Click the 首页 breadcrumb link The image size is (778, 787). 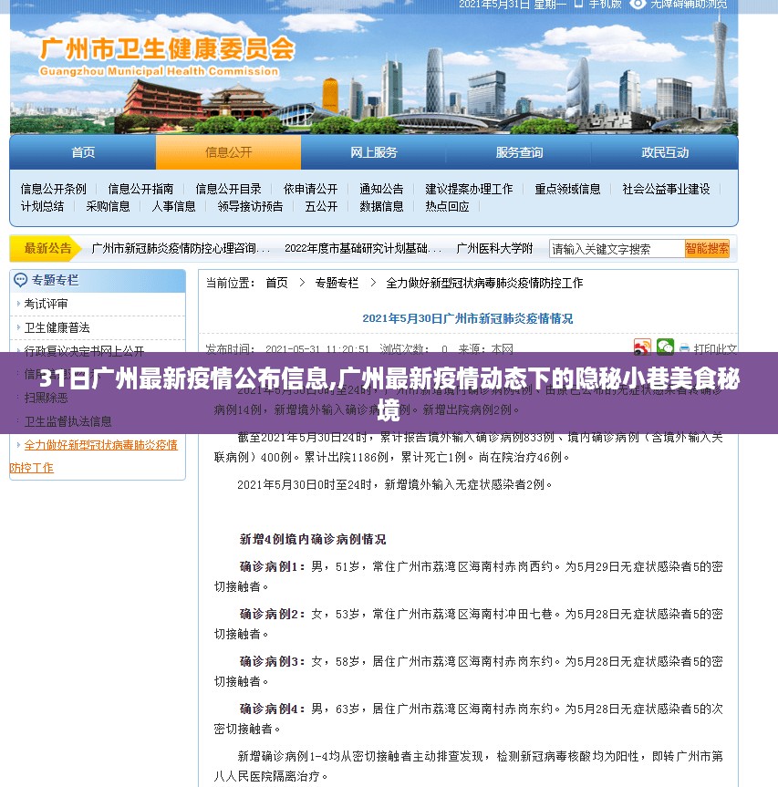(x=276, y=283)
